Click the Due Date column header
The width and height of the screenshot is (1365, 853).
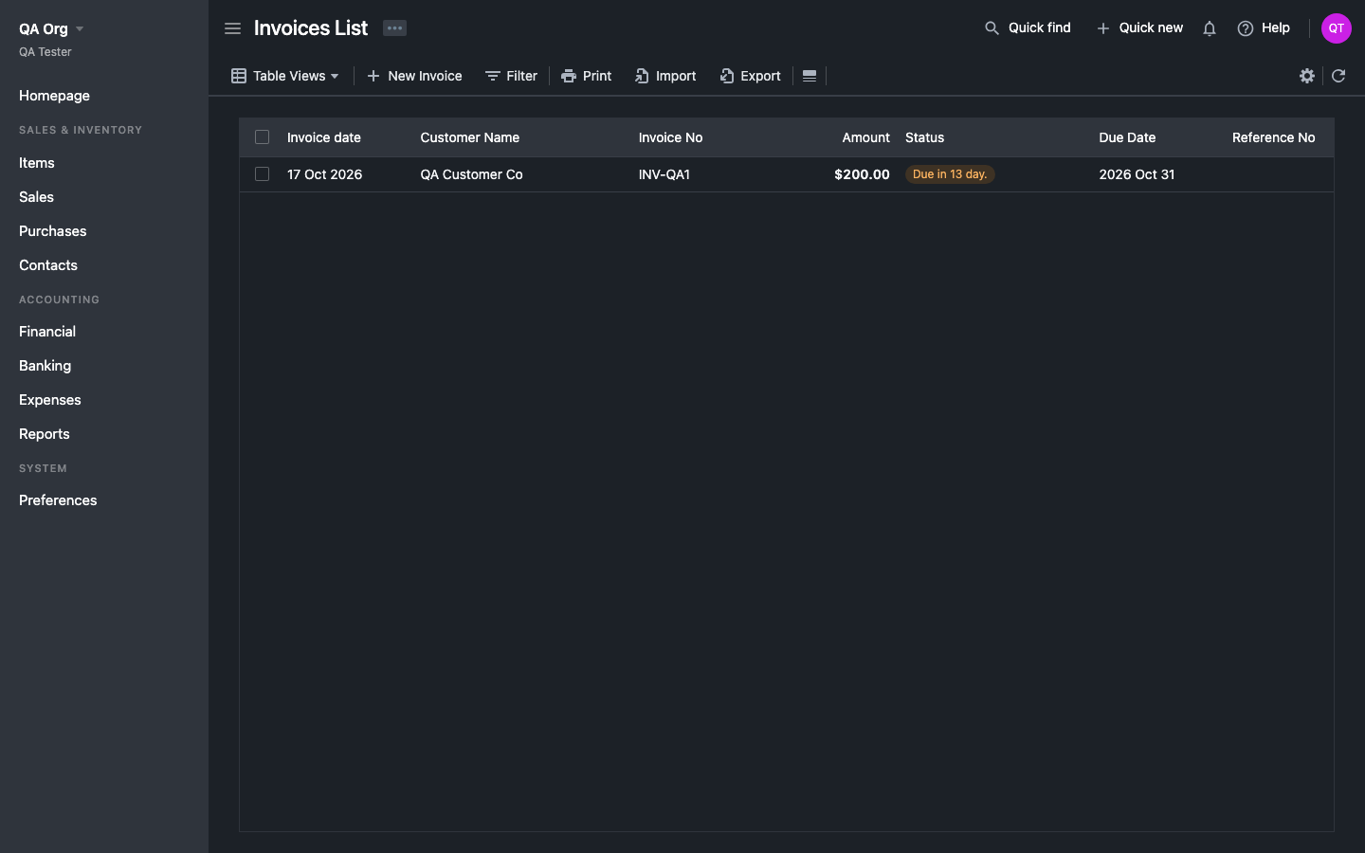tap(1127, 137)
